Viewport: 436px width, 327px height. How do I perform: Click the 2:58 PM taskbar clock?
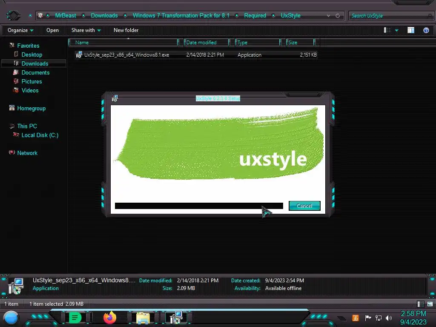(413, 313)
